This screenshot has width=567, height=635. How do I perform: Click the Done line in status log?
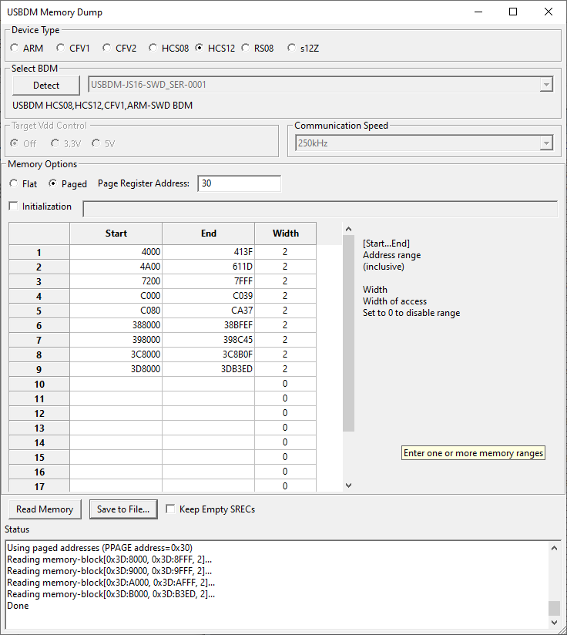(18, 606)
